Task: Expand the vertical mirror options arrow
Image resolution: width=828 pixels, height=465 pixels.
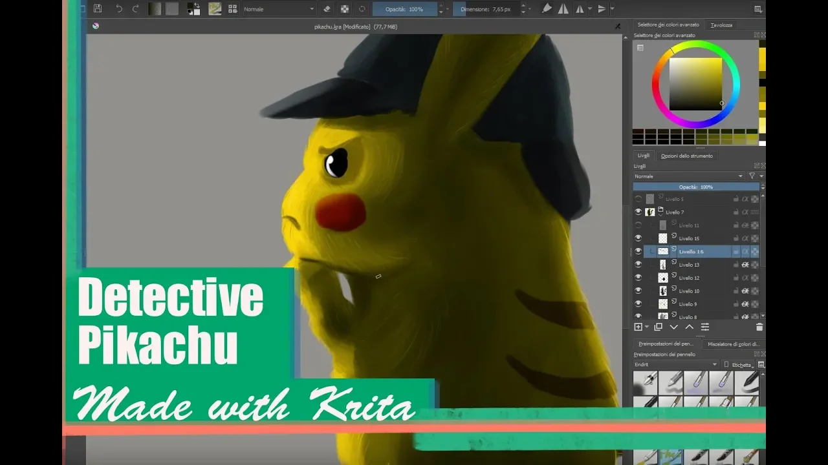Action: [x=590, y=9]
